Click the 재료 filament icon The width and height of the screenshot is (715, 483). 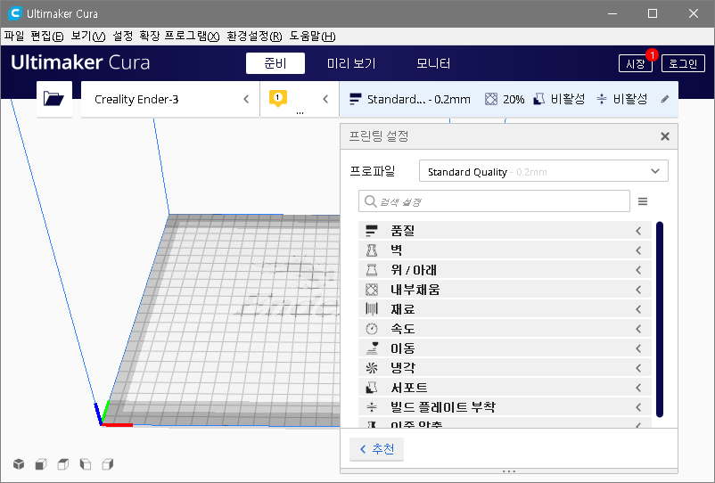[x=372, y=309]
